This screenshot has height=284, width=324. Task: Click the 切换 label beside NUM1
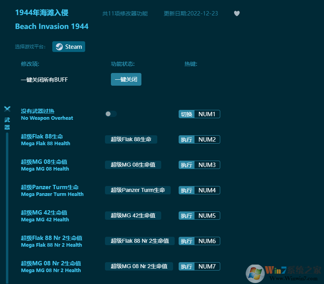(187, 114)
